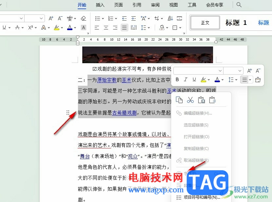Switch to the 插入 tab
The height and width of the screenshot is (202, 272).
(100, 5)
